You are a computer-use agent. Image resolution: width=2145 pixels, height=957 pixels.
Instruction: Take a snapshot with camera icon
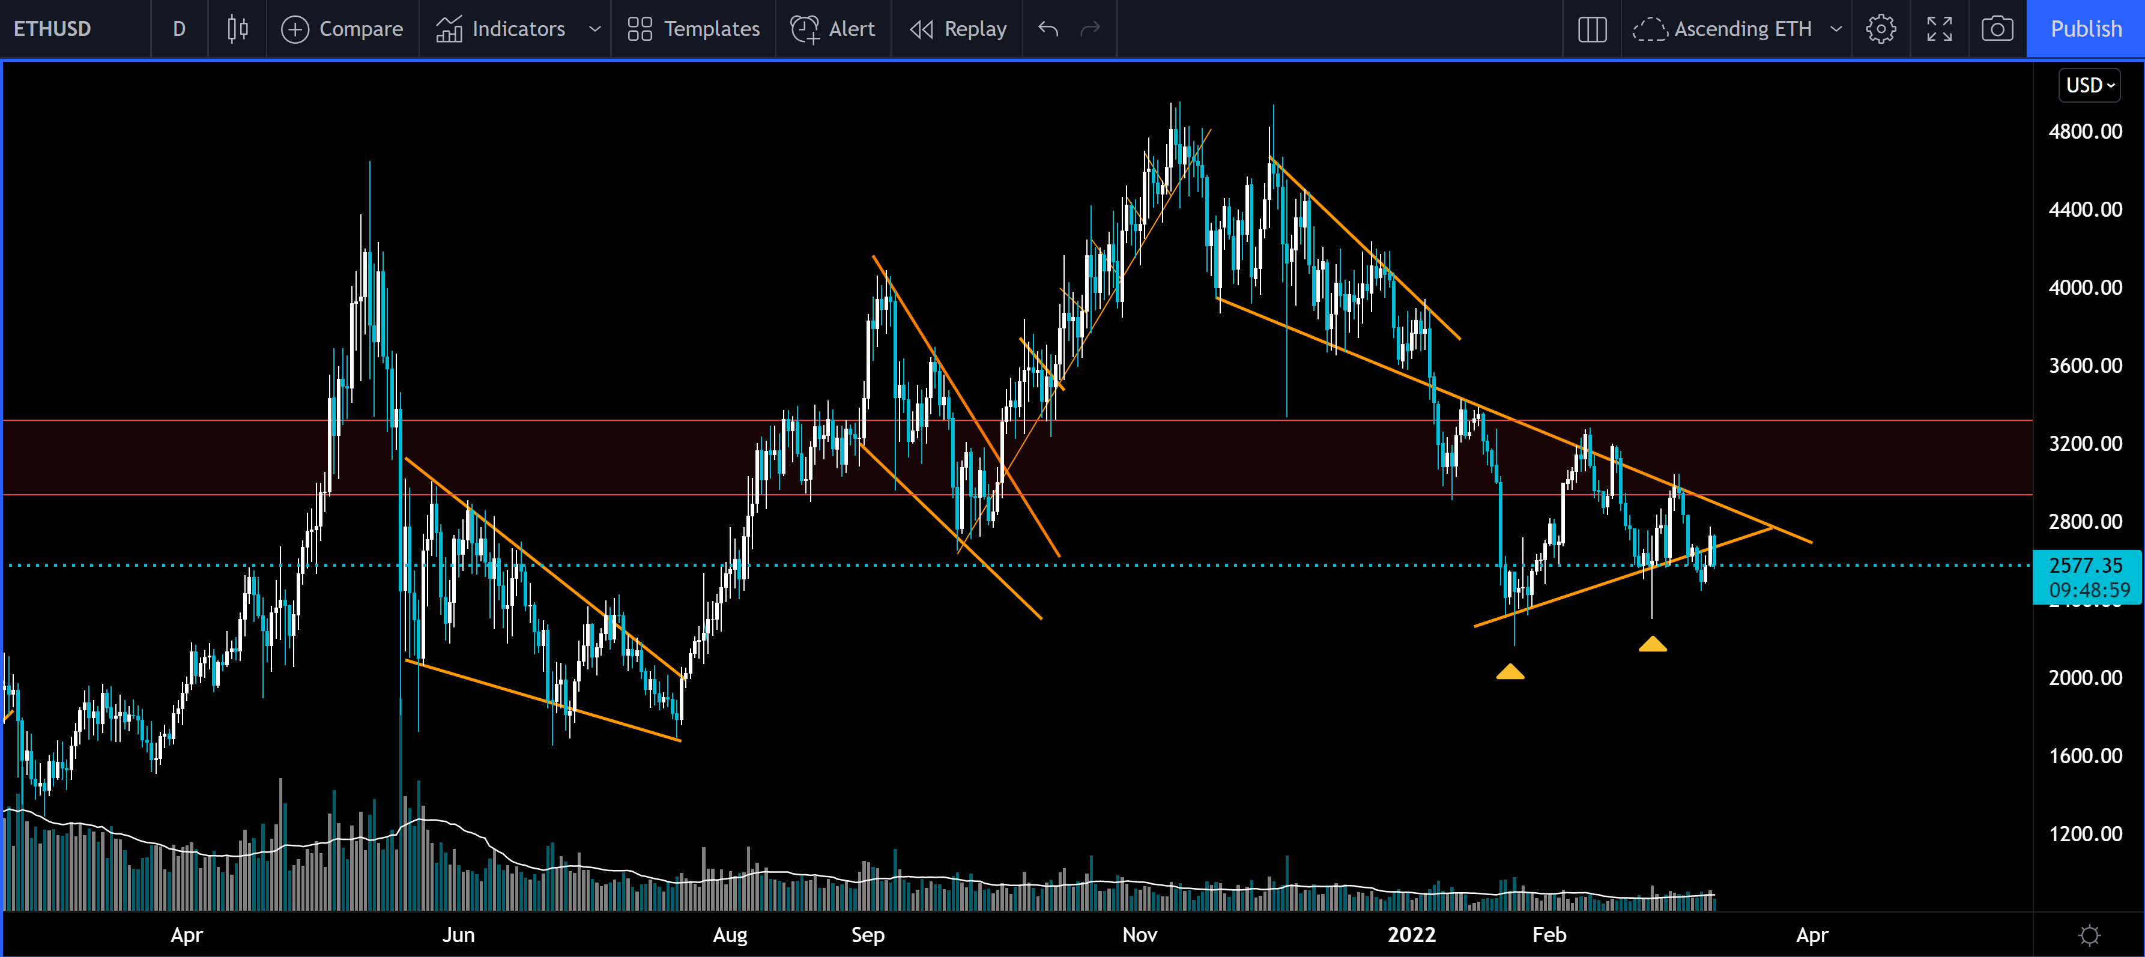tap(1997, 29)
